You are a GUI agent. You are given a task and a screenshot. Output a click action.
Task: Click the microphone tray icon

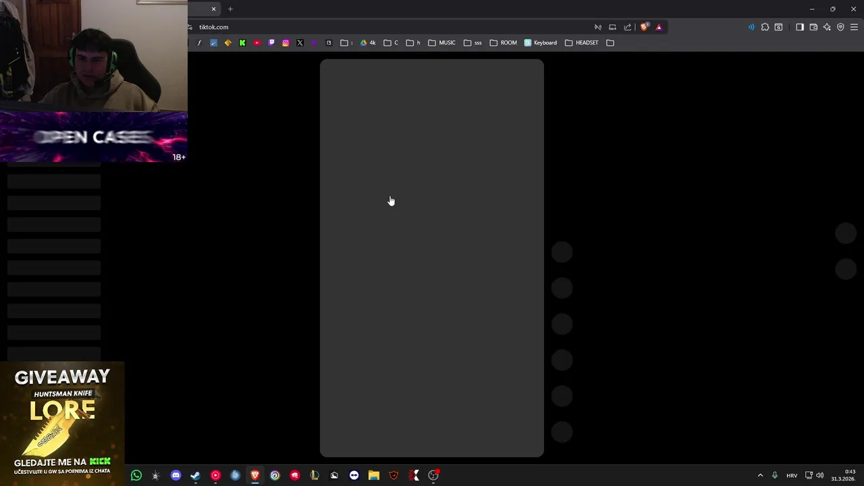pyautogui.click(x=774, y=475)
